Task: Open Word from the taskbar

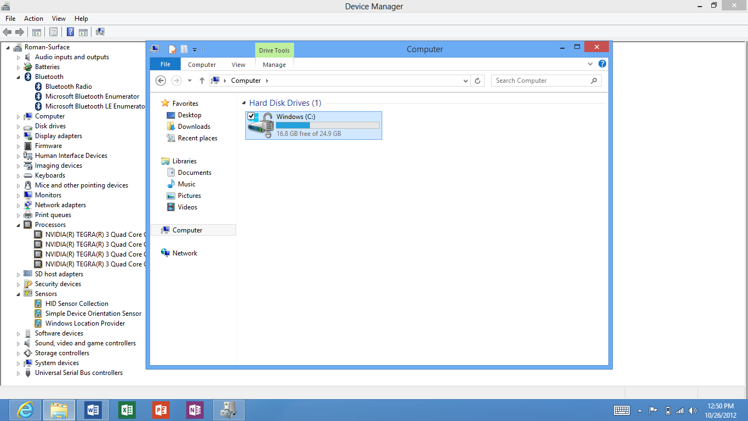Action: pyautogui.click(x=93, y=410)
